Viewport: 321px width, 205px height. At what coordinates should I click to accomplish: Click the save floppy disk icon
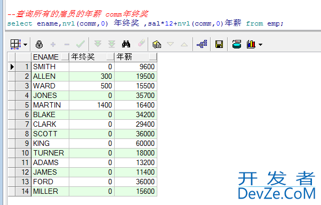(x=219, y=44)
